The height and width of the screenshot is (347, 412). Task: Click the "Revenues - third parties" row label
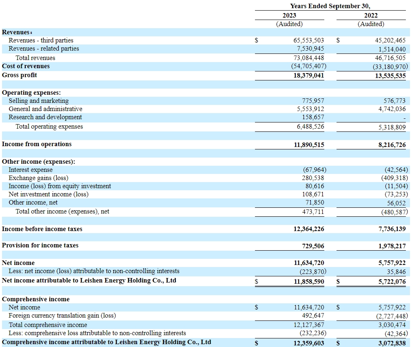click(41, 40)
